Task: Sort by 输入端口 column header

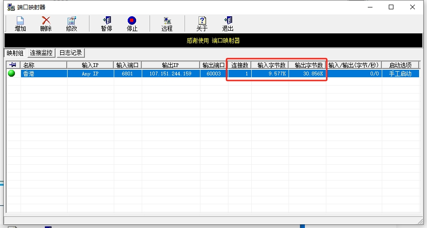Action: pyautogui.click(x=127, y=65)
